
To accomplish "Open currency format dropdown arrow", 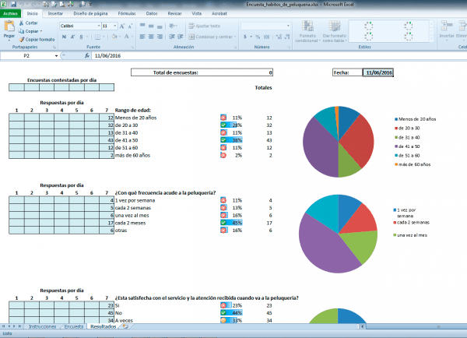I will 251,37.
